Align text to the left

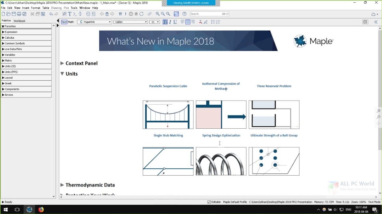coord(183,22)
